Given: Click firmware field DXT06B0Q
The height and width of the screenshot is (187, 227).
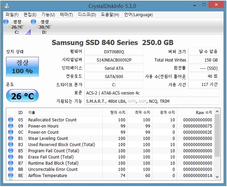Looking at the screenshot, I should point(114,52).
